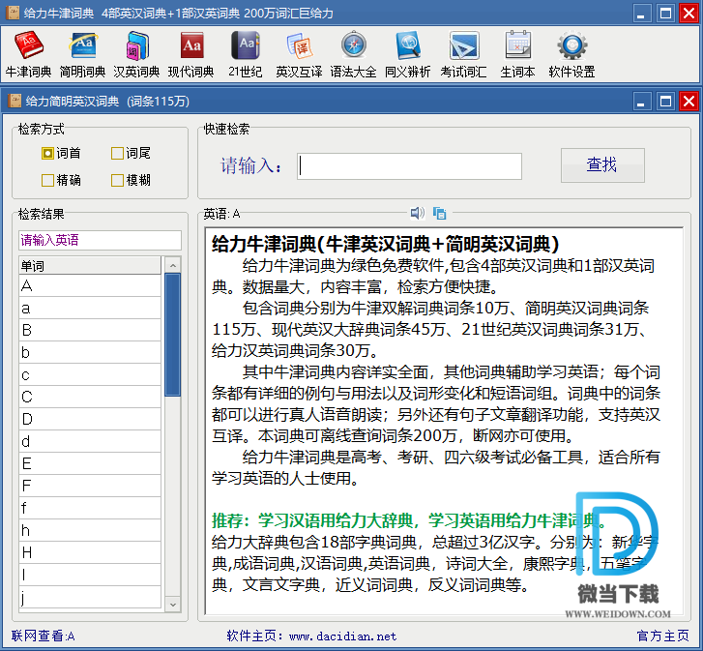Screen dimensions: 703x651
Task: Select lowercase 'f' in the word list
Action: (90, 508)
